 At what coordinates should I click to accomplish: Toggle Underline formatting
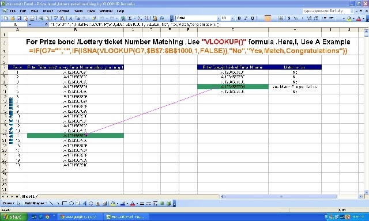coord(253,18)
